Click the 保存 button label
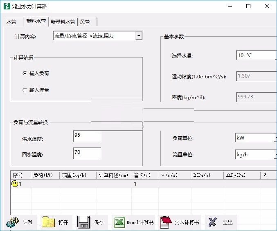 [x=99, y=222]
